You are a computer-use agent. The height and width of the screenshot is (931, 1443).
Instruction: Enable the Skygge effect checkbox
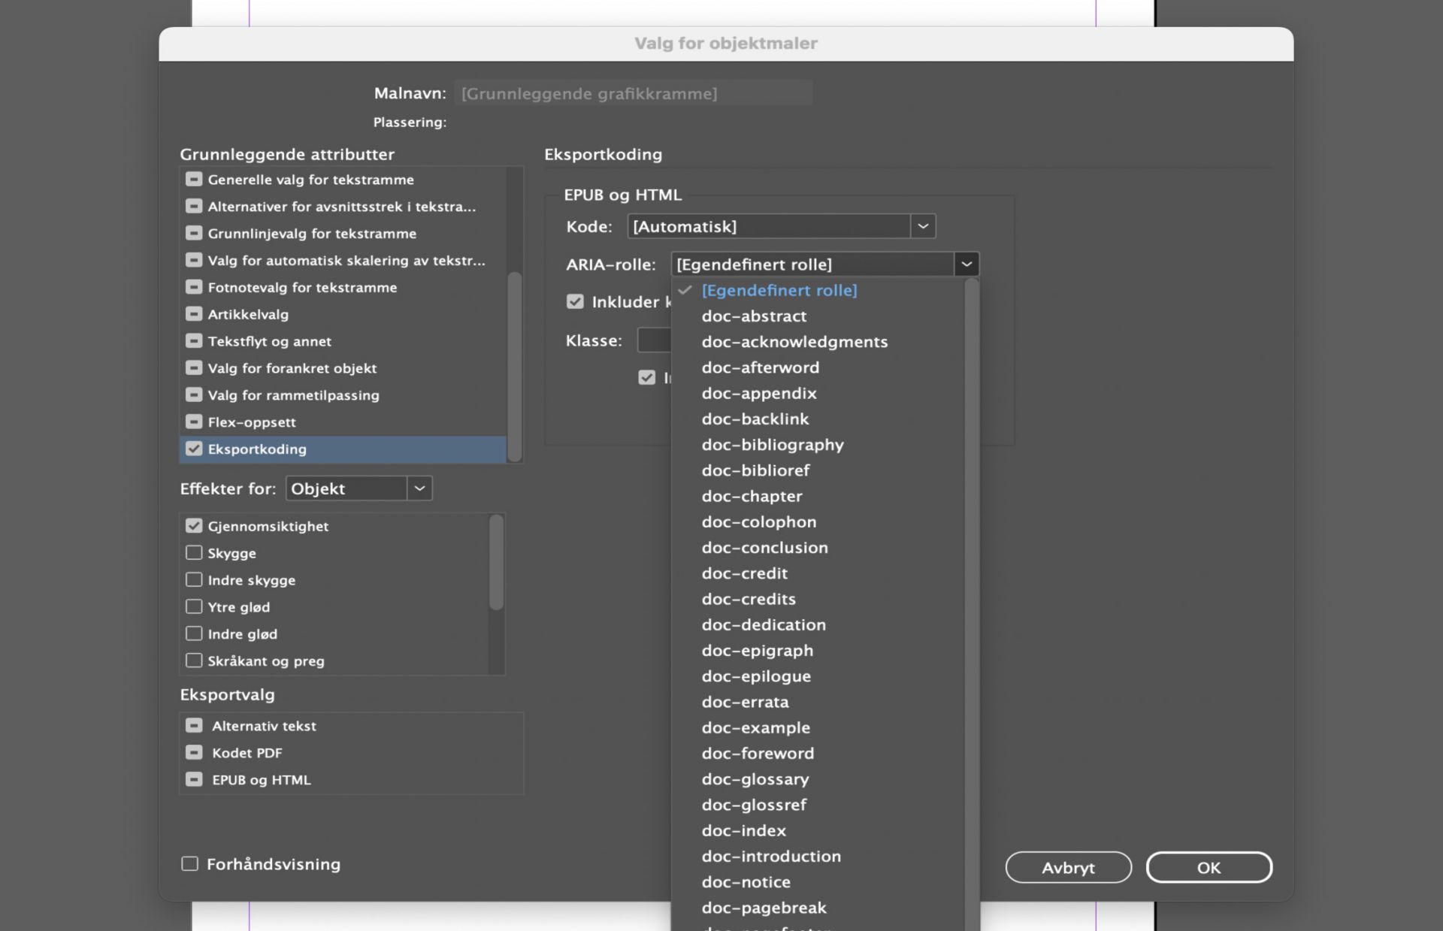194,553
